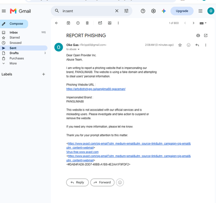Click the Labels heading

7,74
